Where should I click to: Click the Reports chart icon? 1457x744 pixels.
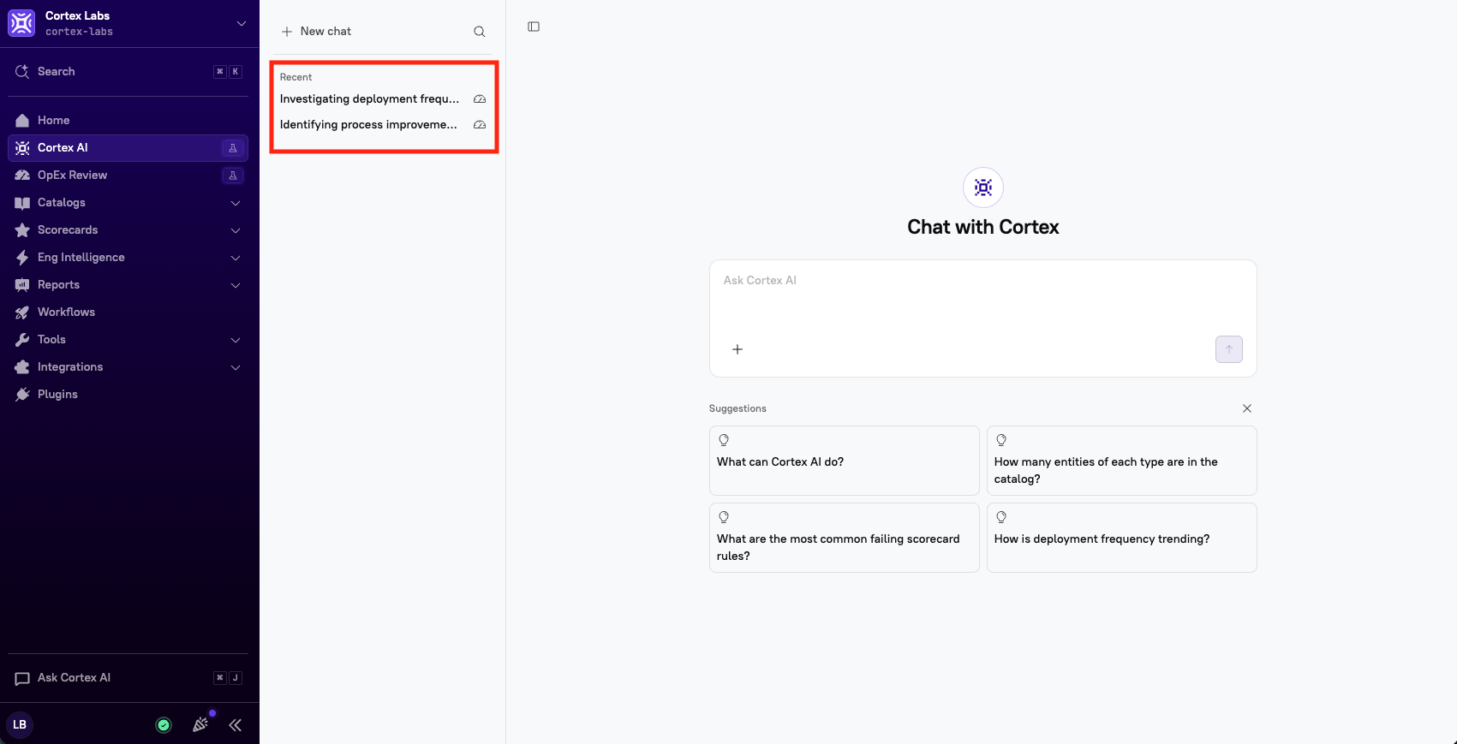[x=22, y=285]
